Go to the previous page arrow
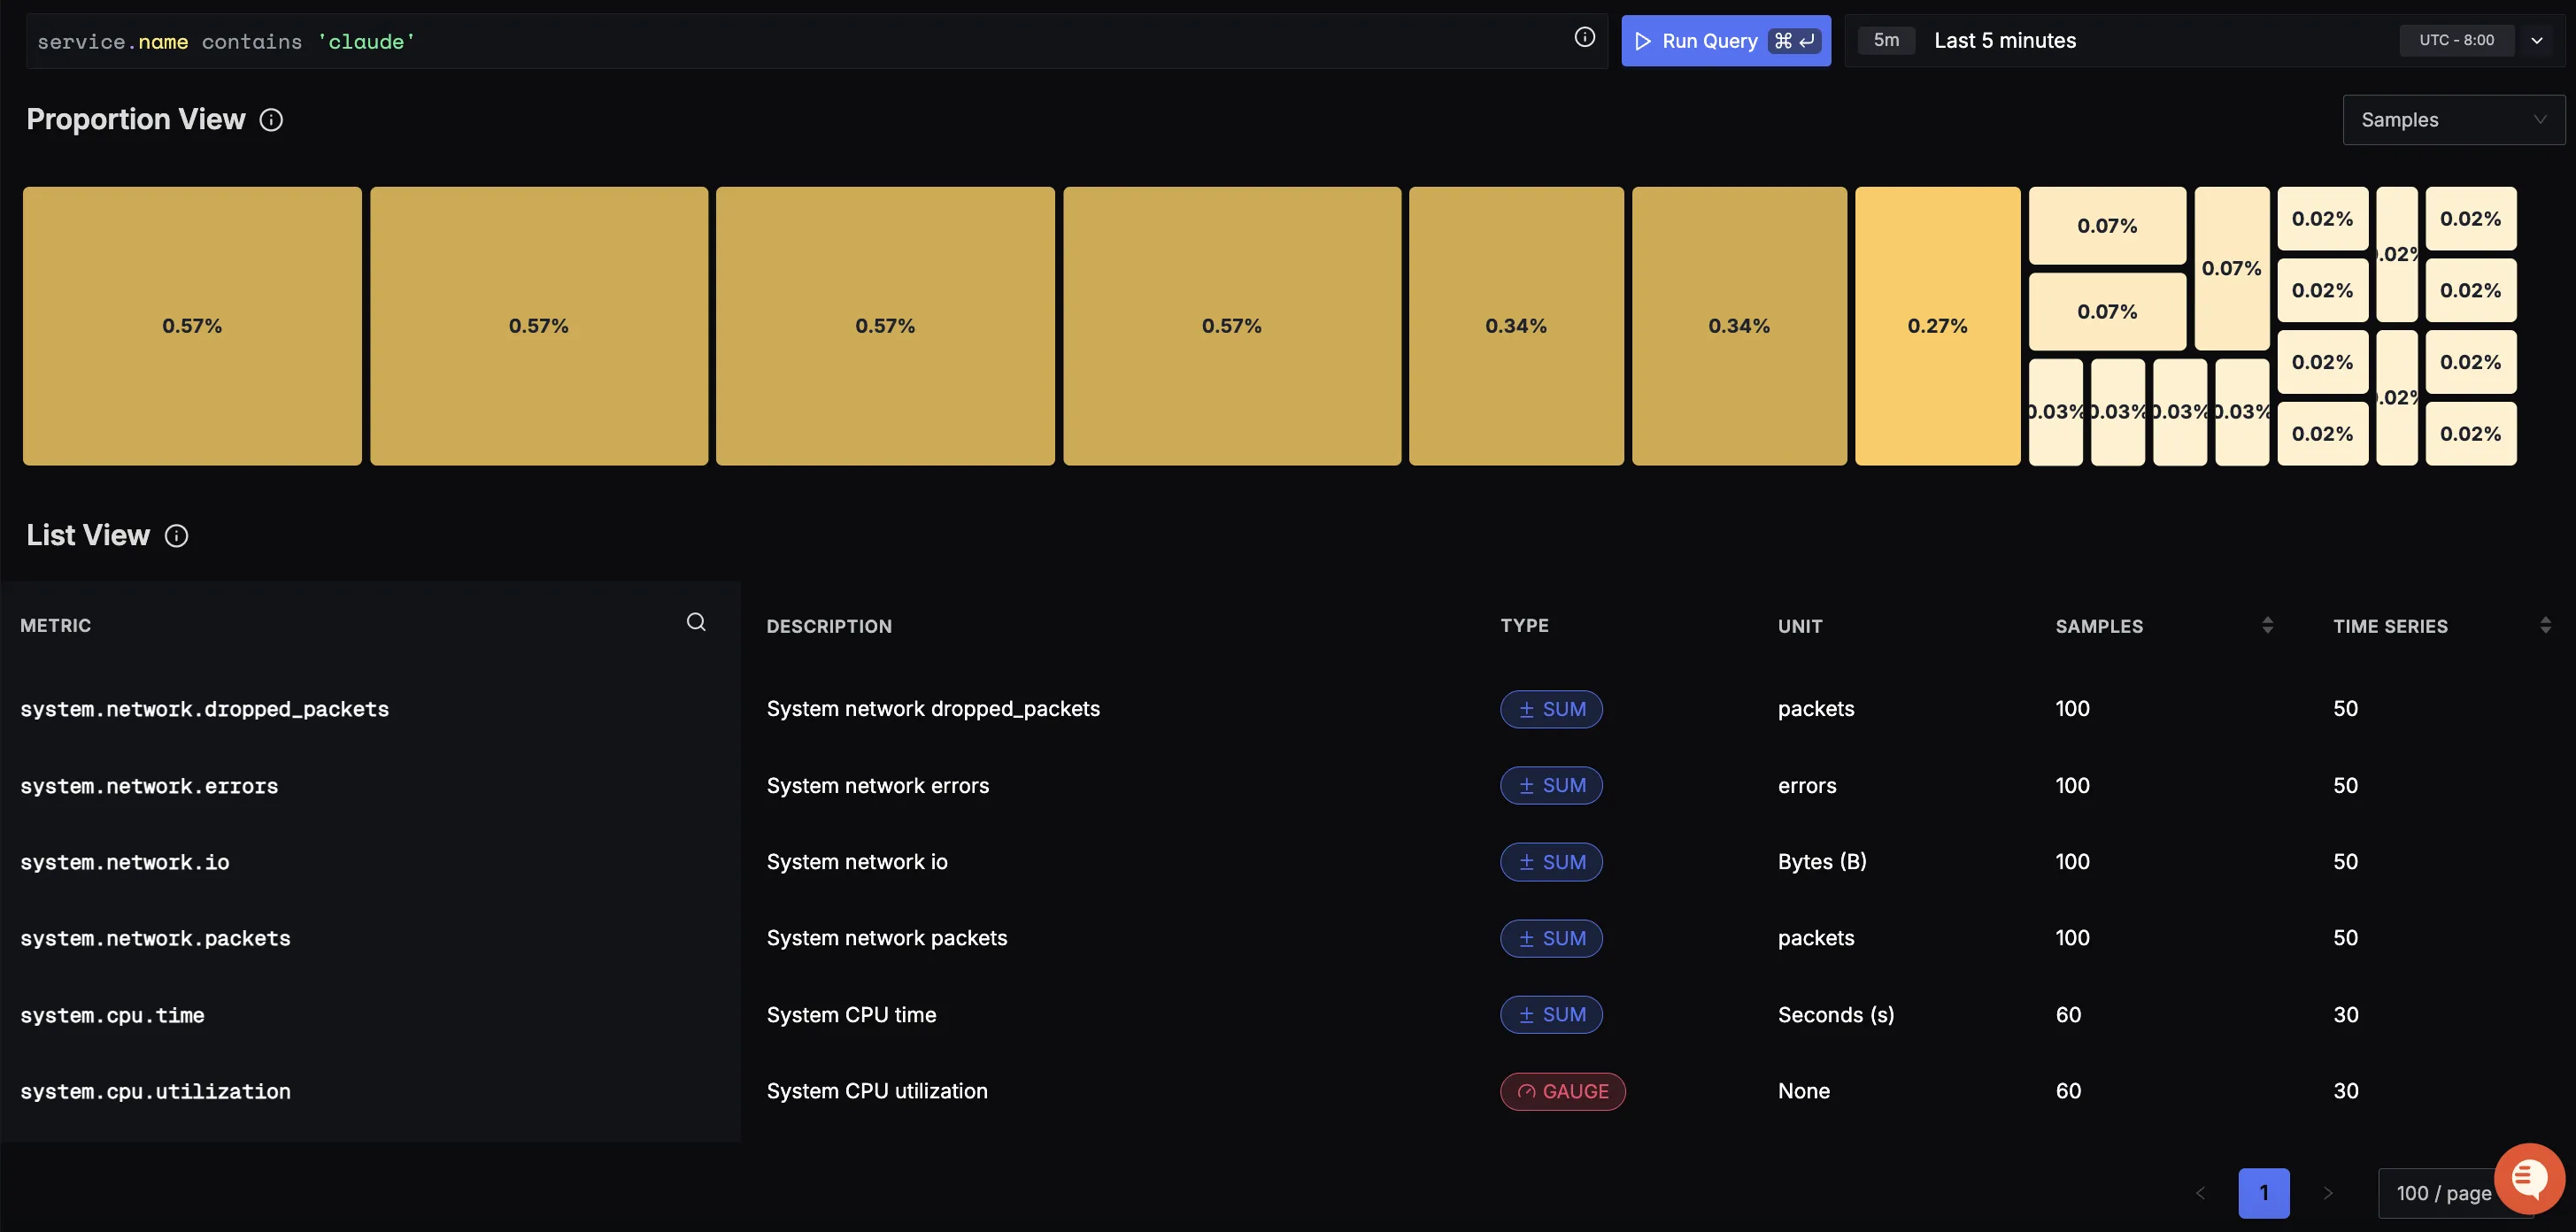 point(2200,1193)
